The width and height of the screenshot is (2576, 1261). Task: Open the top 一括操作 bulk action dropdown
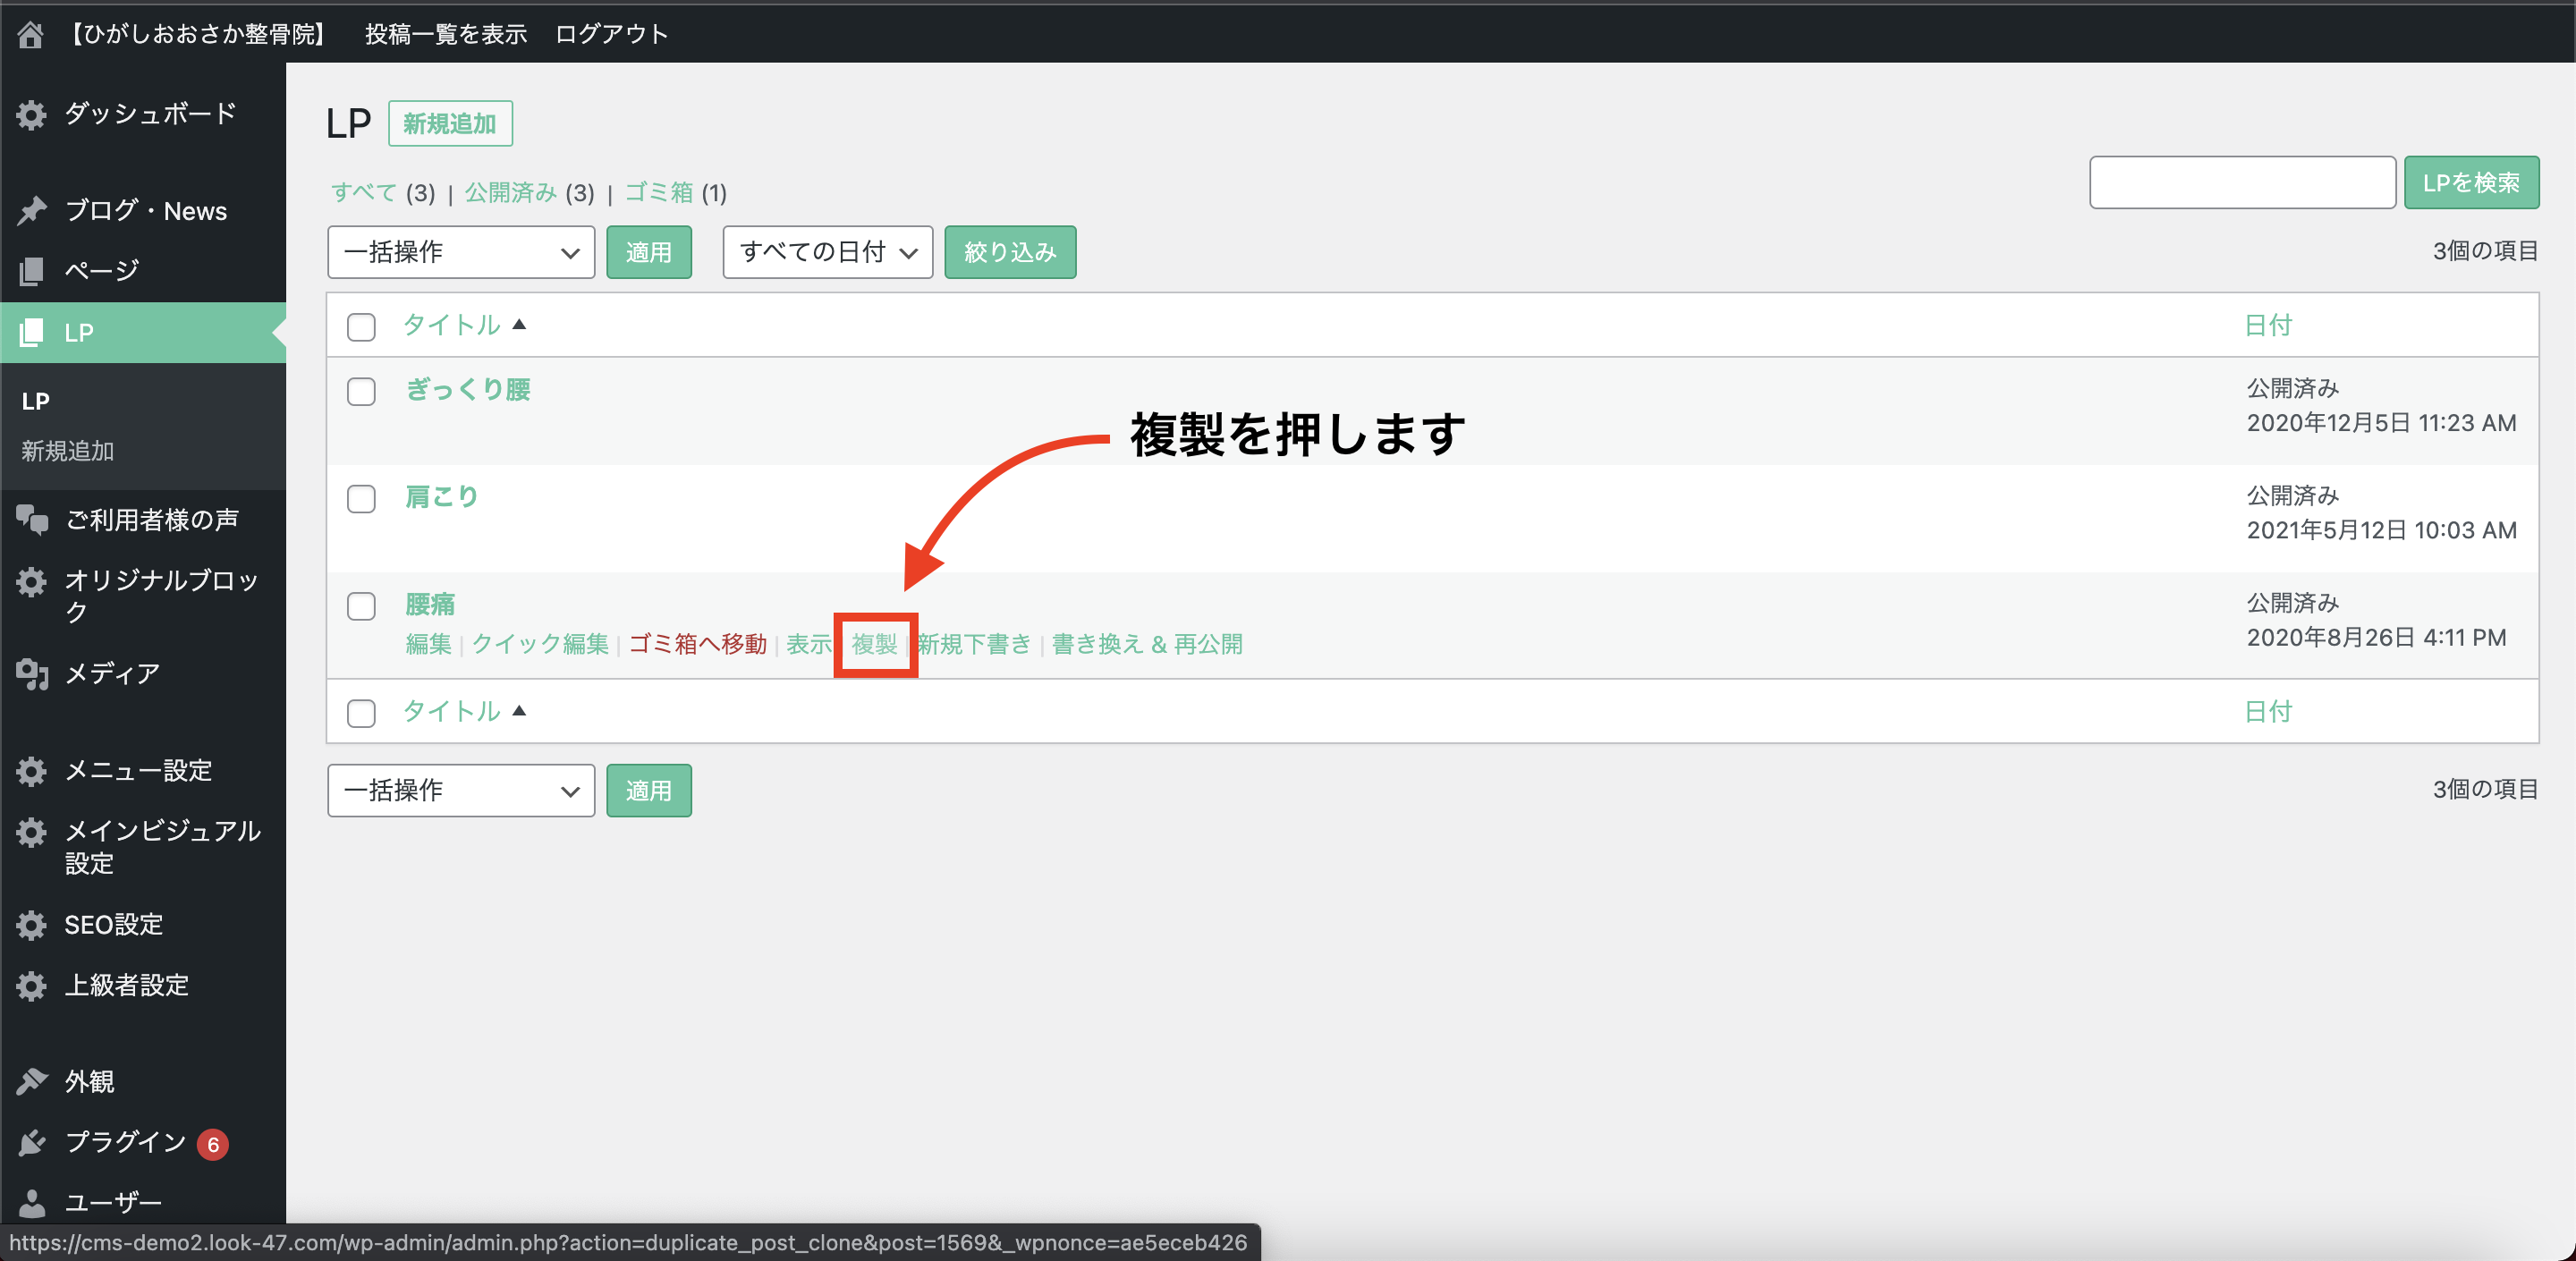[461, 252]
